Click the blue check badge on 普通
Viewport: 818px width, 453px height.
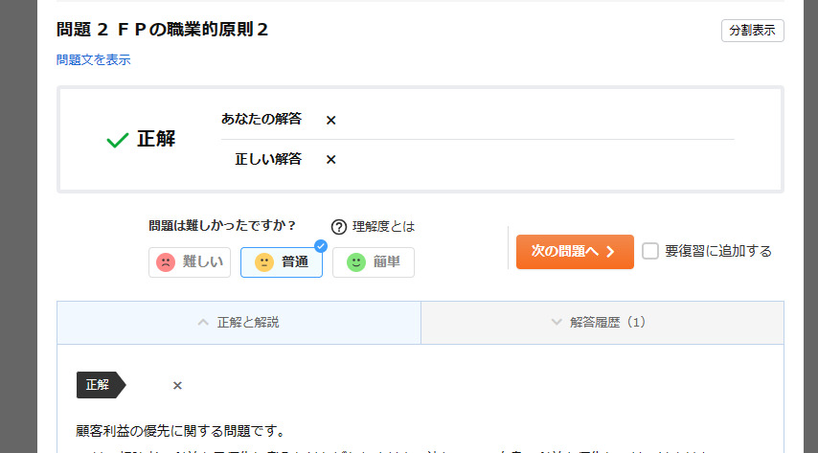click(x=321, y=246)
